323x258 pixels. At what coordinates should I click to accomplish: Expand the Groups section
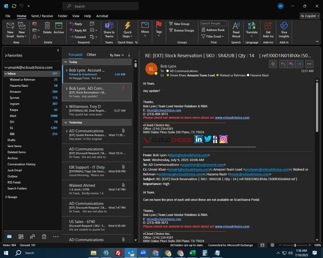(x=6, y=197)
